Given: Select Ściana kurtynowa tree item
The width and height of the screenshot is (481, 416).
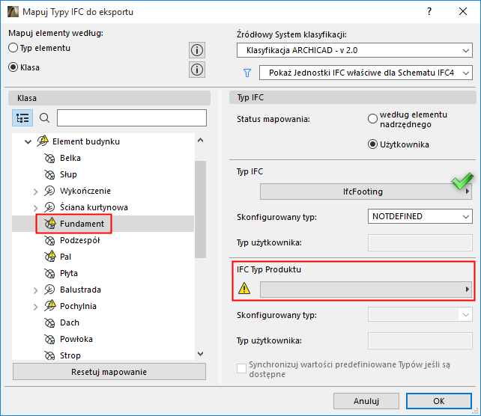Looking at the screenshot, I should [94, 207].
